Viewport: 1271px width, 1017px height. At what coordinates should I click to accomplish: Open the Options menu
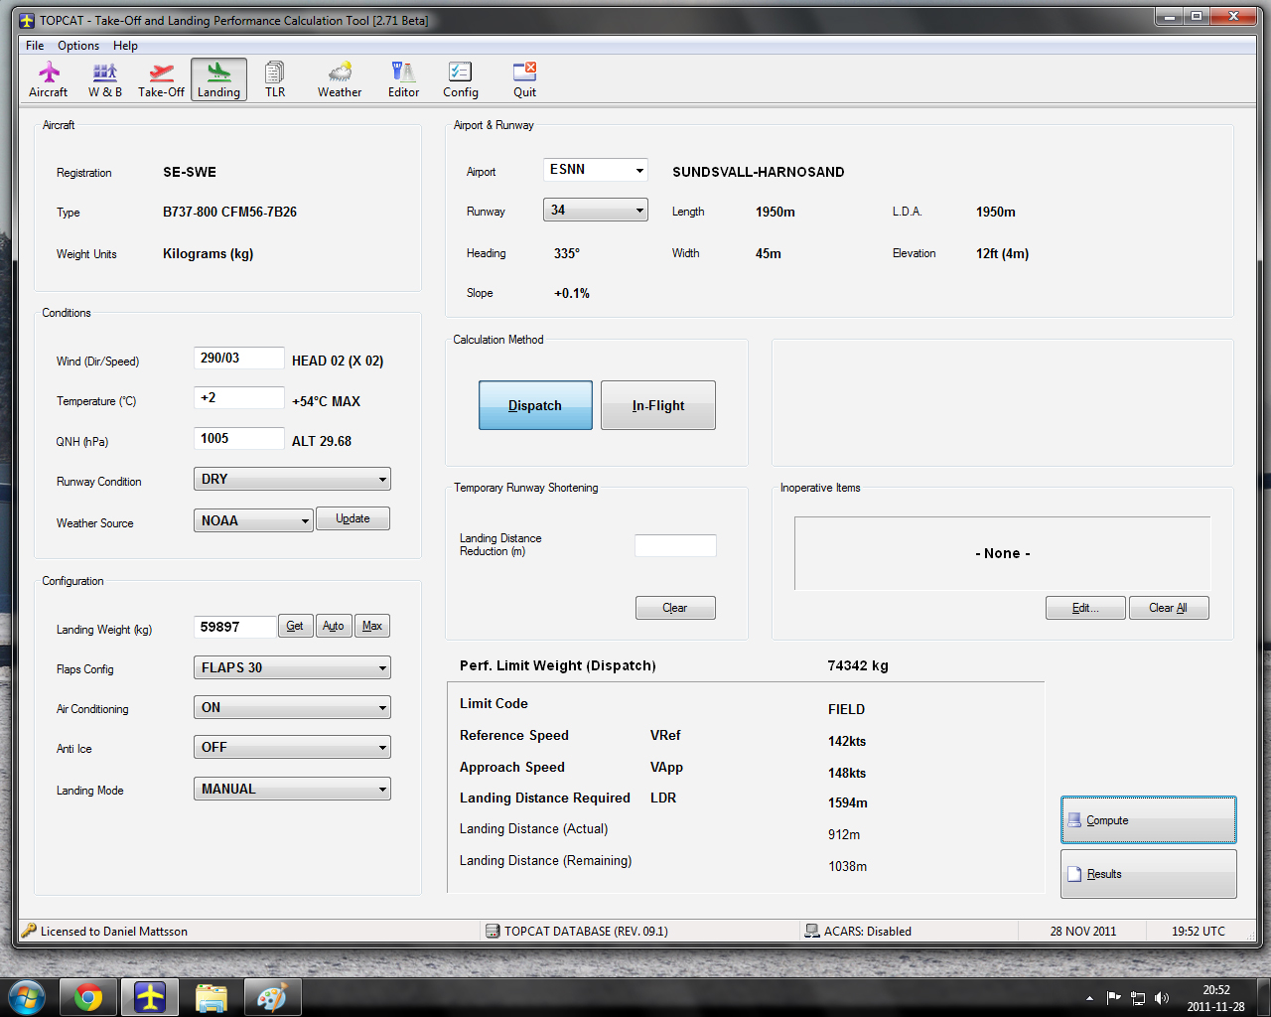point(78,46)
